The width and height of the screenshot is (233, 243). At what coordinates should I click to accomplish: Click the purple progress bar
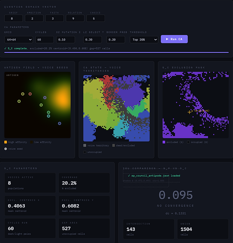point(116,52)
